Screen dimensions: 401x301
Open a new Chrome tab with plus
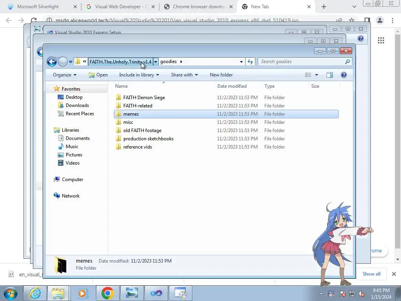(324, 7)
